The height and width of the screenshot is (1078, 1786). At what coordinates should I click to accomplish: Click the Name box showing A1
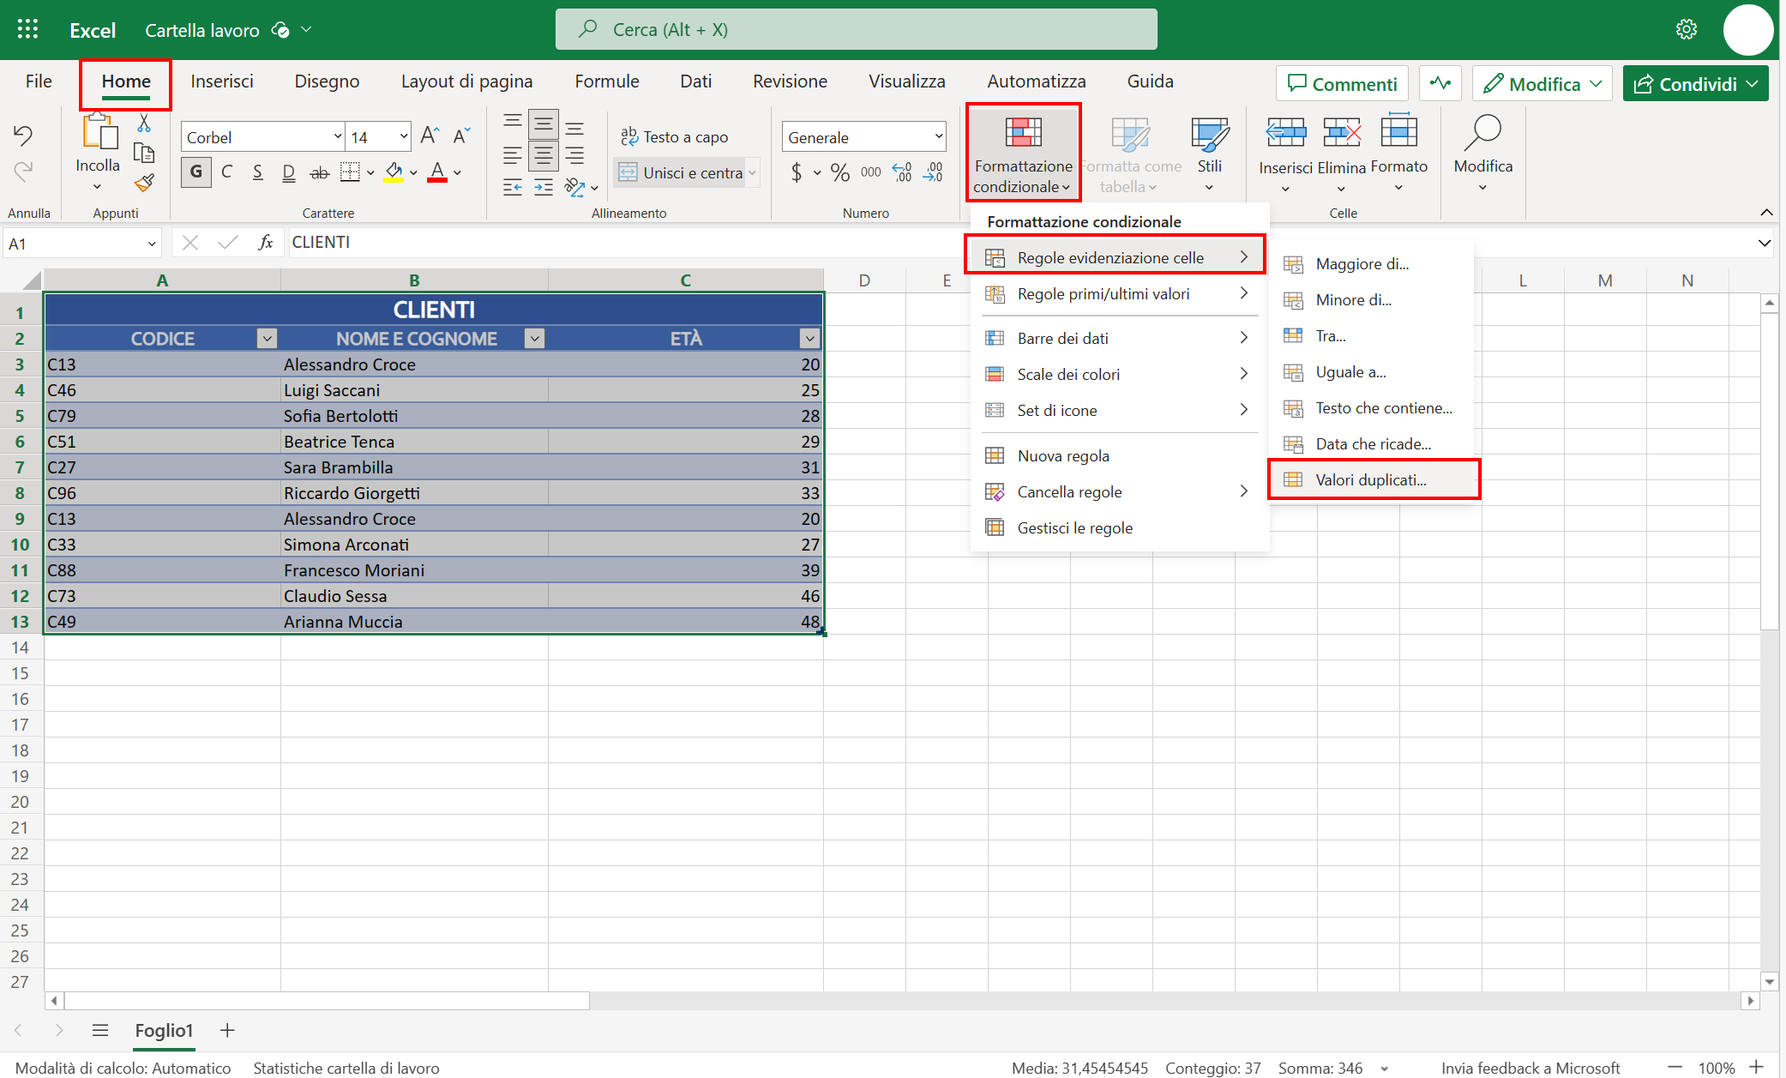click(77, 243)
